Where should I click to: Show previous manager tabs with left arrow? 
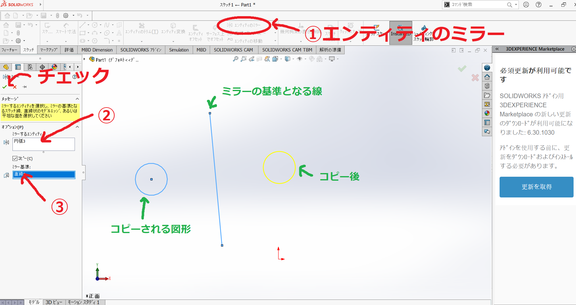[x=70, y=67]
